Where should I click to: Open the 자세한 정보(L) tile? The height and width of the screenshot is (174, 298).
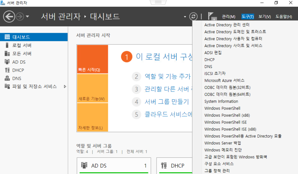93,117
